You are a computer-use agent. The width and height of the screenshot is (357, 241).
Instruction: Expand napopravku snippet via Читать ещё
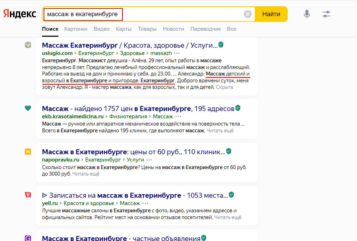pos(86,174)
